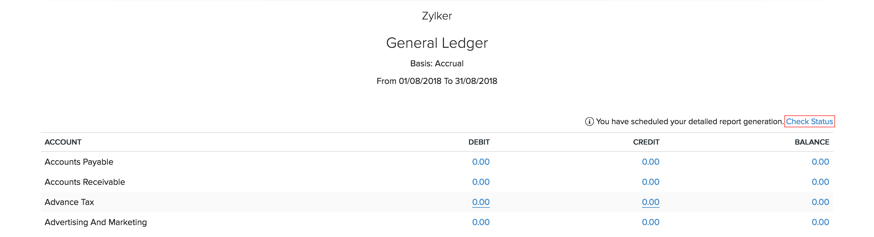Open Advertising And Marketing balance amount
The image size is (874, 237).
click(x=820, y=222)
